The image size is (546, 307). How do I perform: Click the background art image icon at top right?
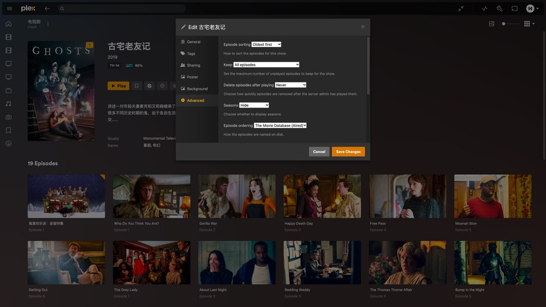[x=492, y=24]
